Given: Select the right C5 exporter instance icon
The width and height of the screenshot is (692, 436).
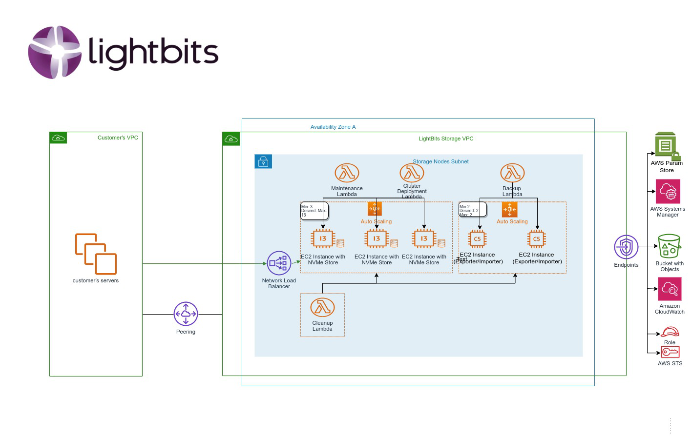Looking at the screenshot, I should click(536, 239).
